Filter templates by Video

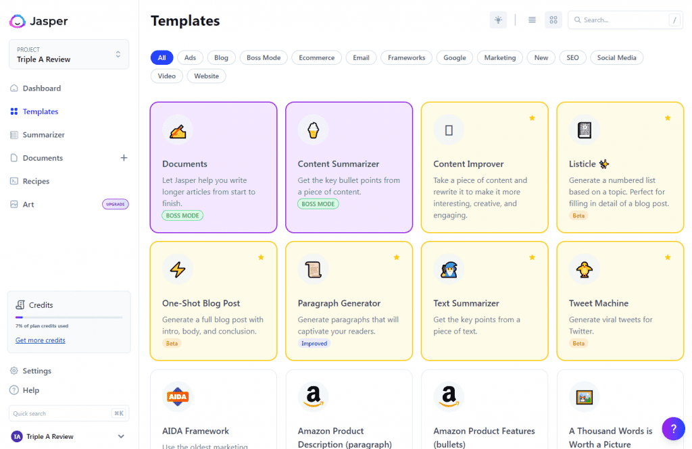(x=167, y=76)
